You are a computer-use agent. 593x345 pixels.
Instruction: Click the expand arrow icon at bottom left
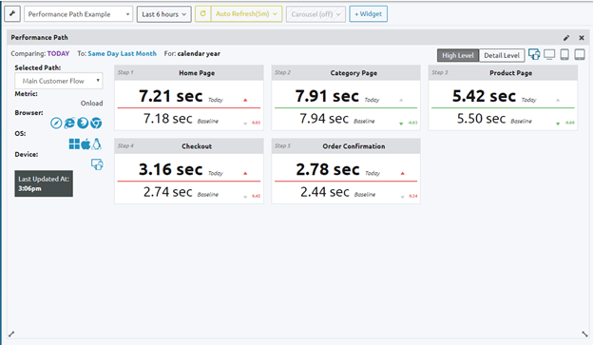point(11,334)
